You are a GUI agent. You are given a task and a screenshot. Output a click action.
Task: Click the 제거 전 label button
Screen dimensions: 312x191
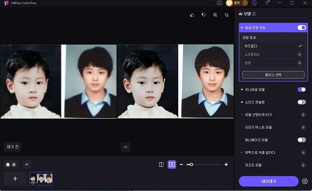[12, 147]
